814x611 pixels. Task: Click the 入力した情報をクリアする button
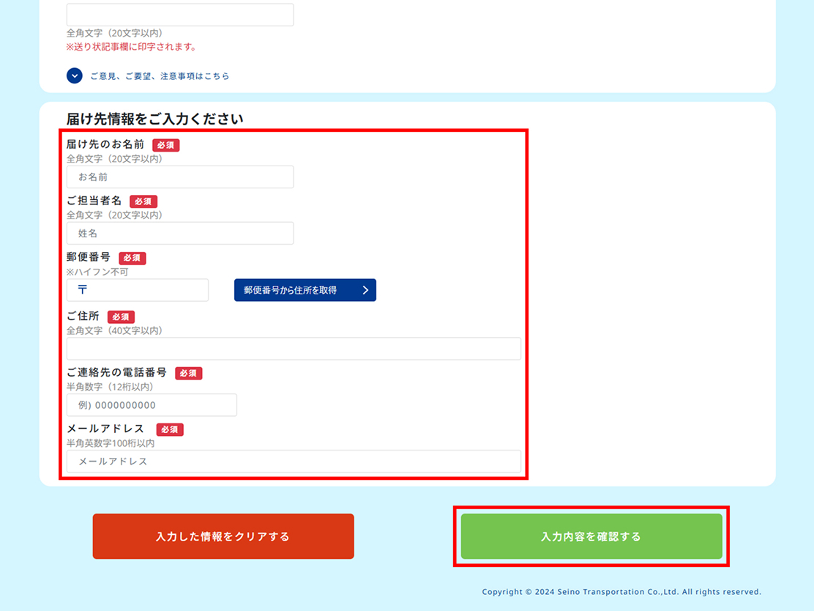pos(223,536)
